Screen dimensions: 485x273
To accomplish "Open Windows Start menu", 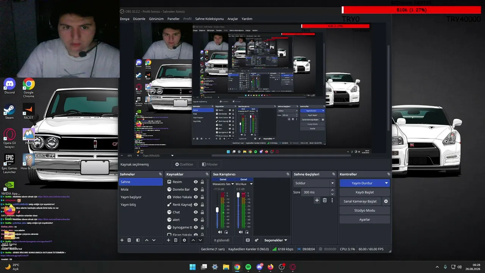I will [192, 267].
